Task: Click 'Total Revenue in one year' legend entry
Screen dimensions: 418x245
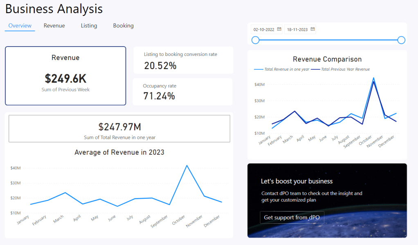Action: (286, 69)
